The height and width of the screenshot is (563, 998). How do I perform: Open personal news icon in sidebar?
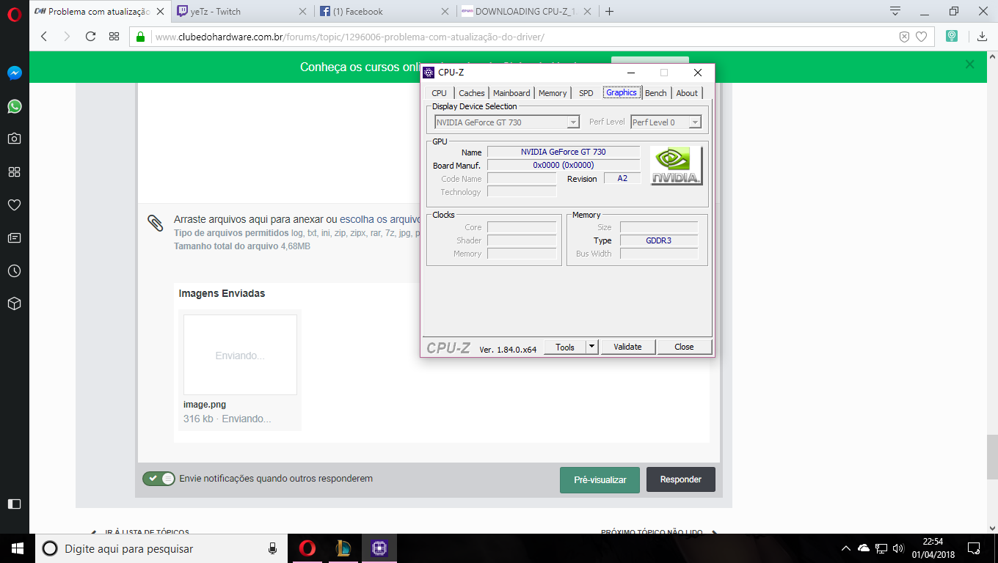point(15,238)
